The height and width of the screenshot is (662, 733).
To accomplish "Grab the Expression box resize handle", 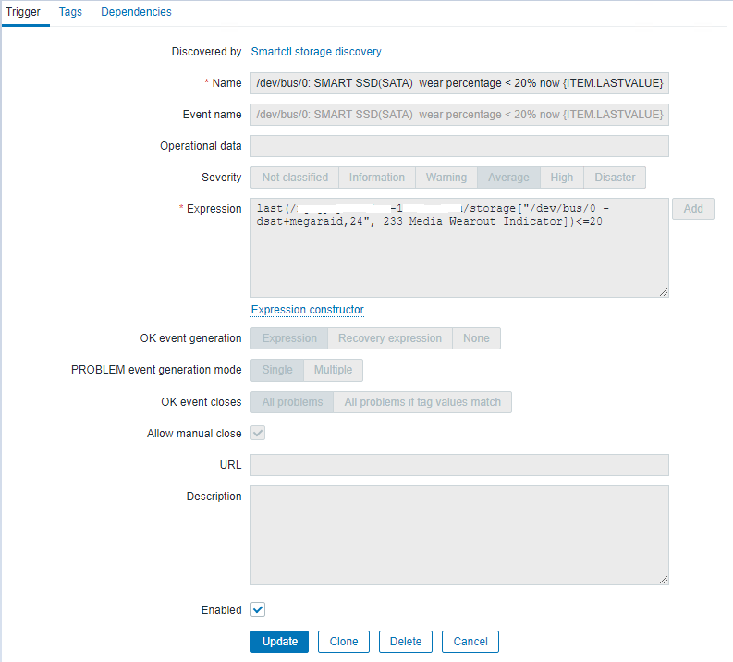I will 664,292.
